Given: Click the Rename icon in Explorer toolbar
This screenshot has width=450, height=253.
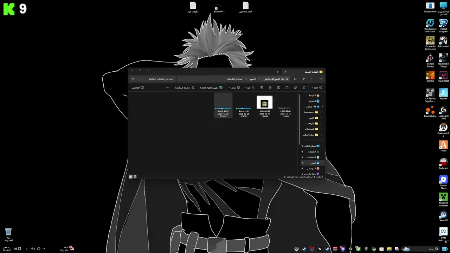Looking at the screenshot, I should pos(278,87).
